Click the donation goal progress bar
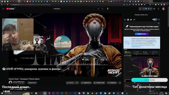The image size is (169, 95). point(149,80)
